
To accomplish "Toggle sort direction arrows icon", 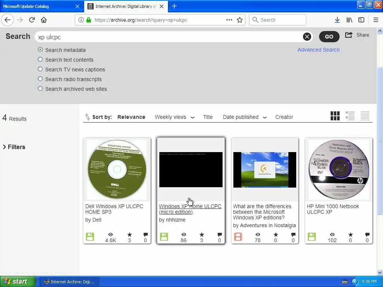I will [x=87, y=117].
